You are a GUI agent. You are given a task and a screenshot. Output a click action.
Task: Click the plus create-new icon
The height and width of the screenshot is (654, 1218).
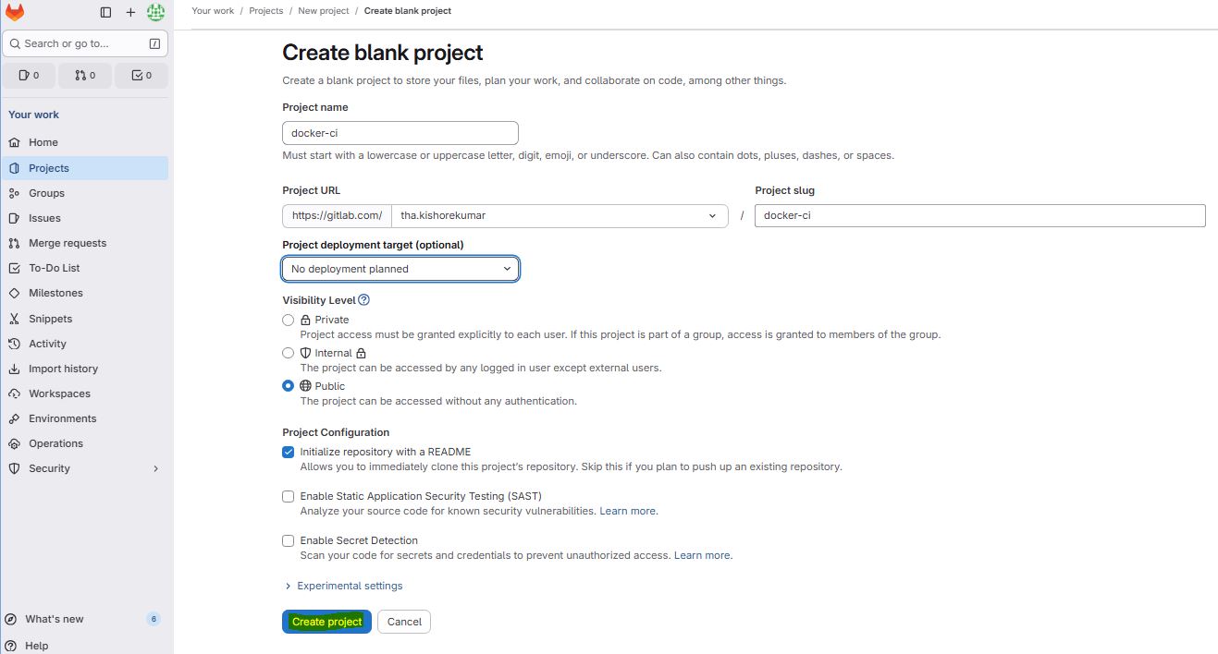click(130, 12)
